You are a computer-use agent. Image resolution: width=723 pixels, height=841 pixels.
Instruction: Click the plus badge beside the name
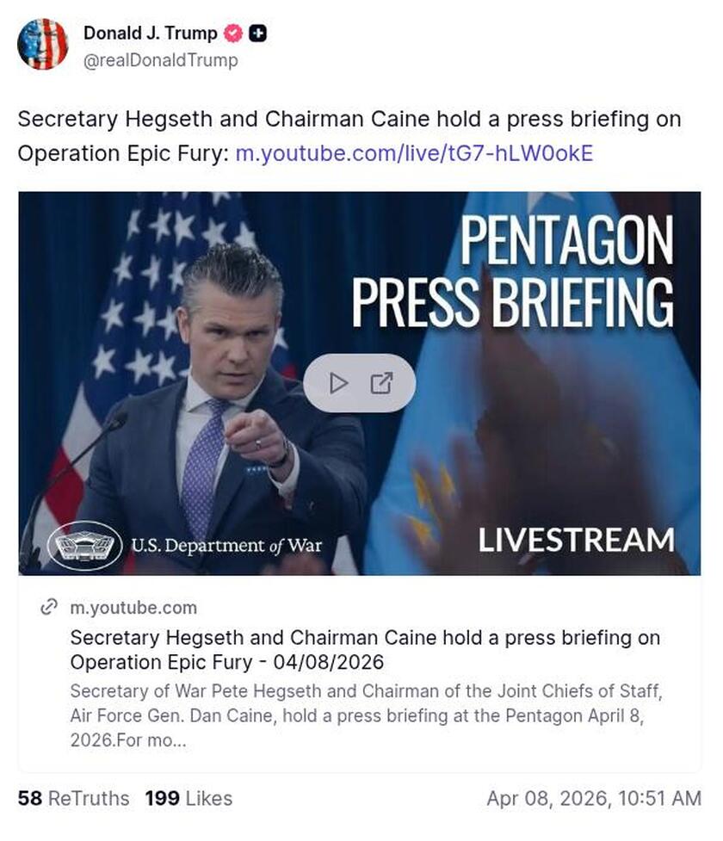point(258,34)
